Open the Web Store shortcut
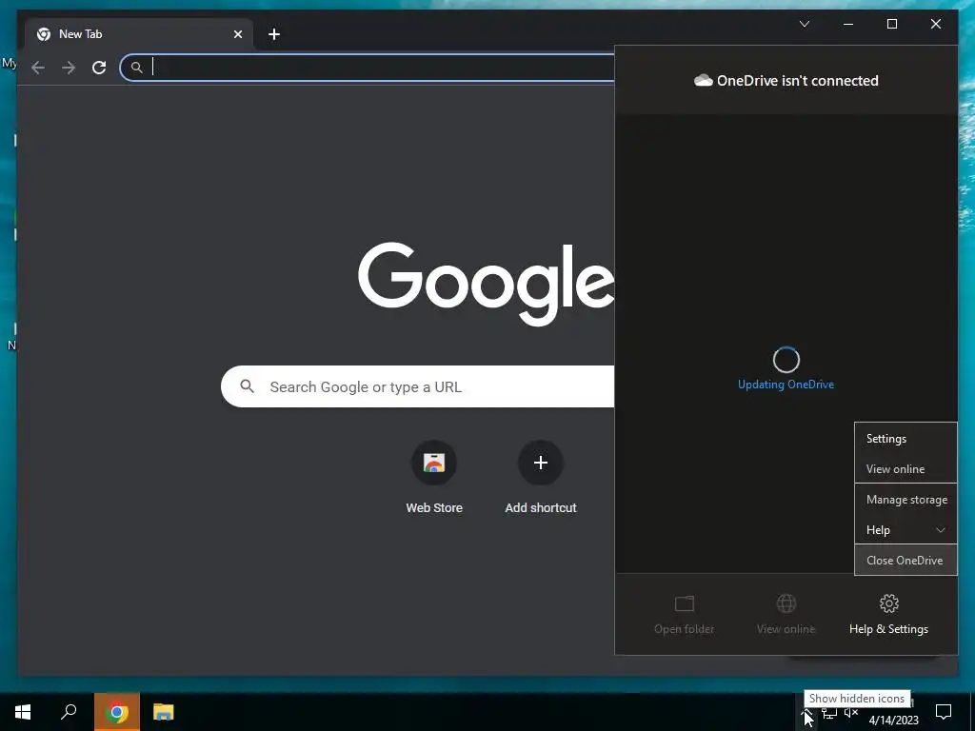The image size is (975, 731). (434, 477)
